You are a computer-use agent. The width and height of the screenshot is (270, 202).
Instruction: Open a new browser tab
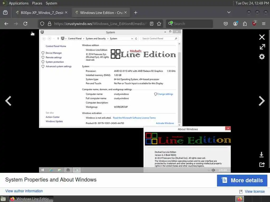pyautogui.click(x=136, y=13)
